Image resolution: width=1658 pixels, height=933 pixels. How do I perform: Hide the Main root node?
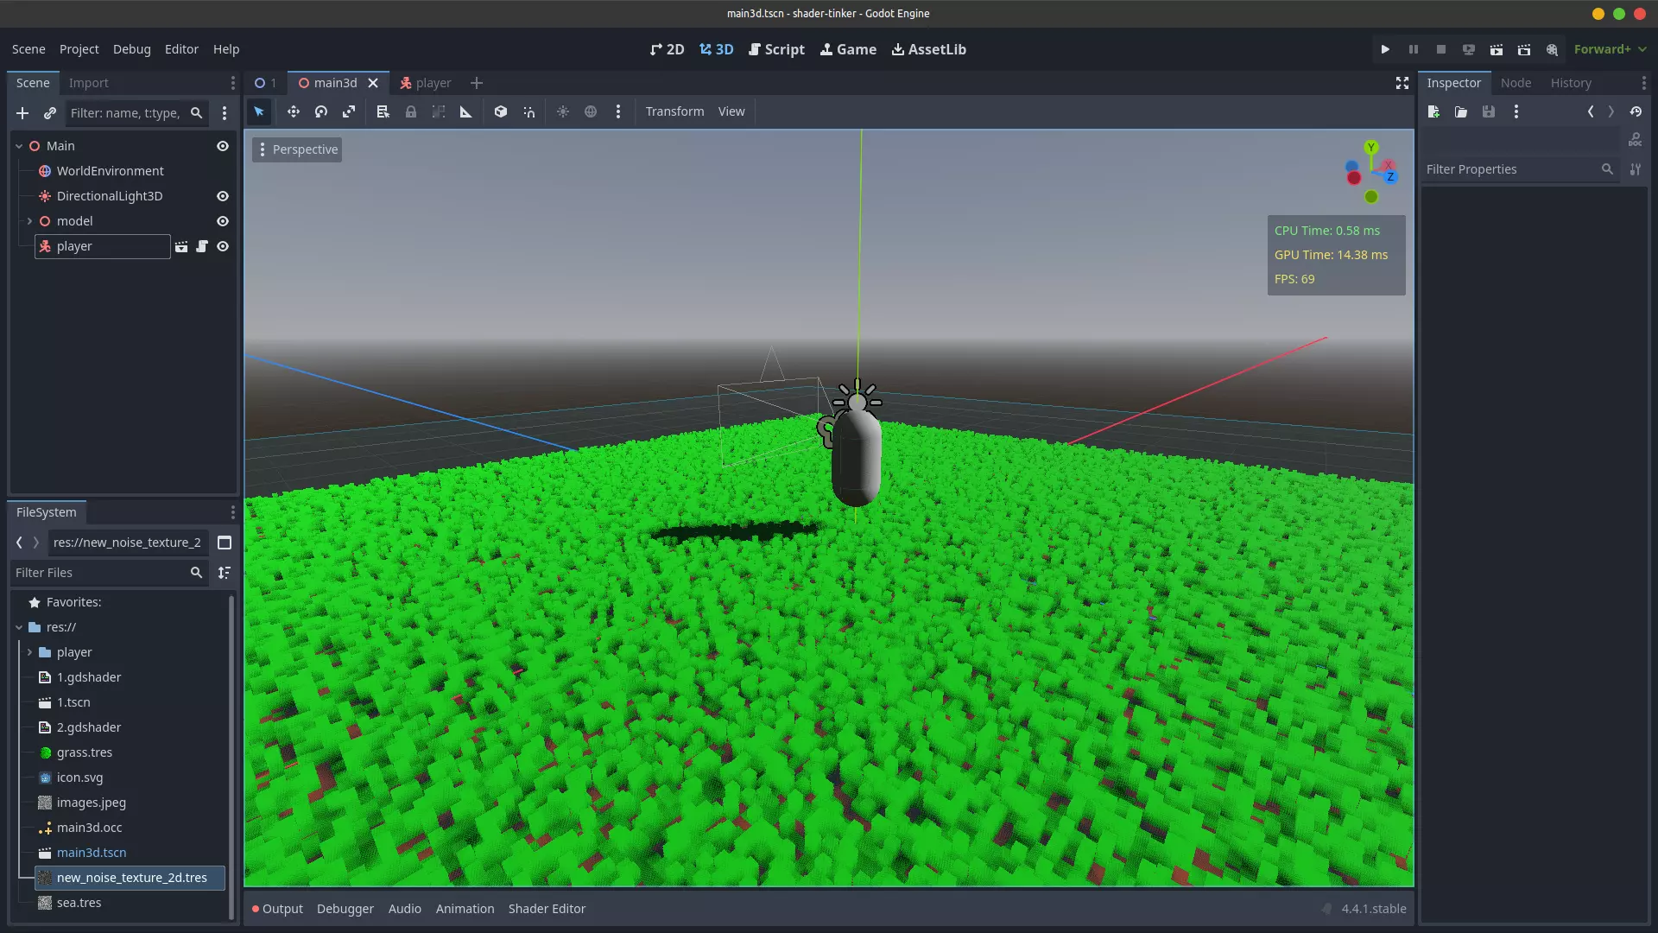point(223,146)
